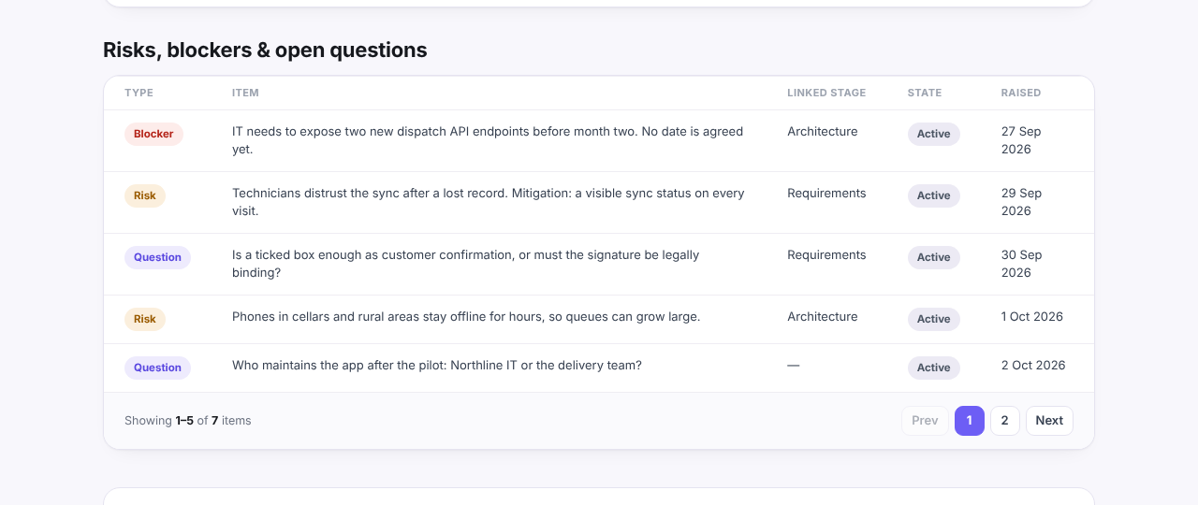Go to the Next page of items
This screenshot has height=505, width=1198.
(1049, 421)
